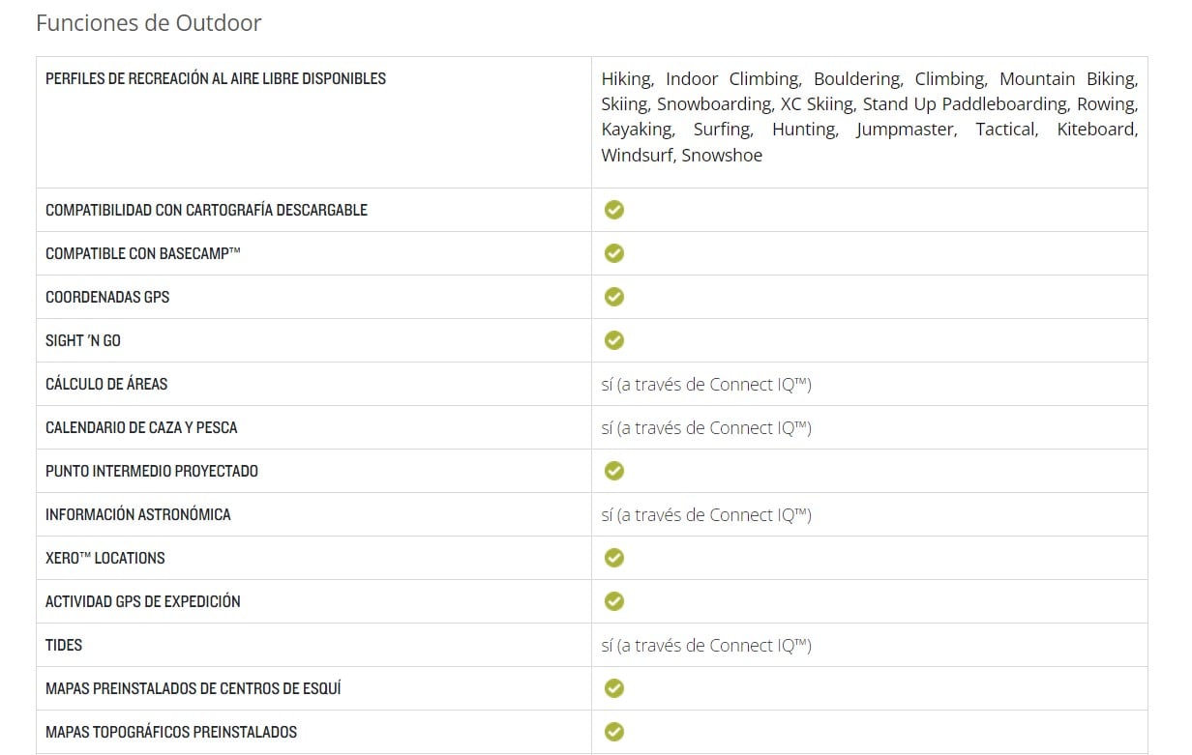Click the Compatible con BaseCamp checkmark icon
Screen dimensions: 1192x755
(613, 253)
